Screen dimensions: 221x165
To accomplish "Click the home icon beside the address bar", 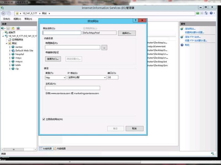I will point(206,13).
